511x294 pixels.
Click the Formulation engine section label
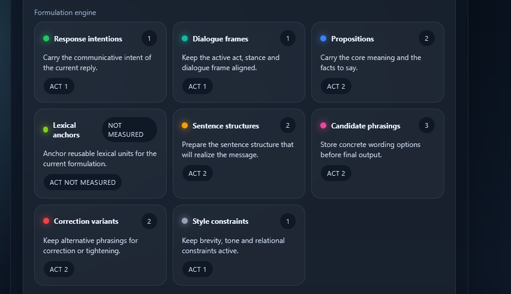pos(65,13)
